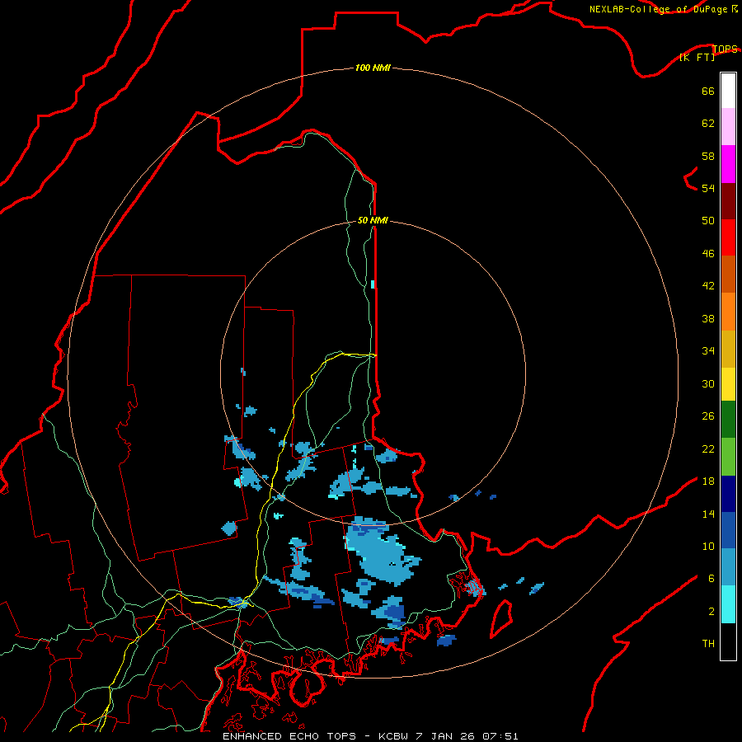Click the '50' legend value label

click(x=708, y=221)
